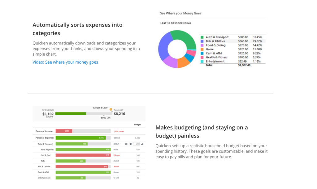Viewport: 317px width, 189px height.
Task: Click the bar chart icon next to the budget field
Action: (x=142, y=144)
